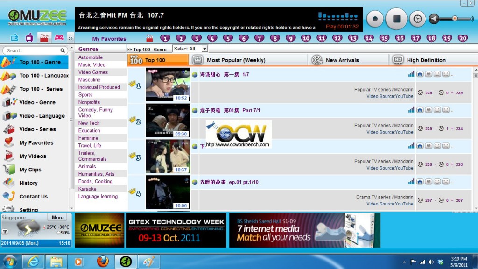Add rank 3 video to favorites heart
The image size is (478, 269).
click(x=429, y=146)
